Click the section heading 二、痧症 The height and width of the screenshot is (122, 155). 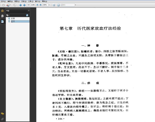point(90,83)
